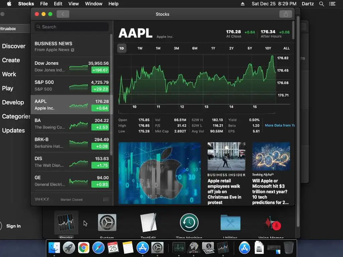
Task: Select Discover in App Store sidebar
Action: click(x=13, y=46)
